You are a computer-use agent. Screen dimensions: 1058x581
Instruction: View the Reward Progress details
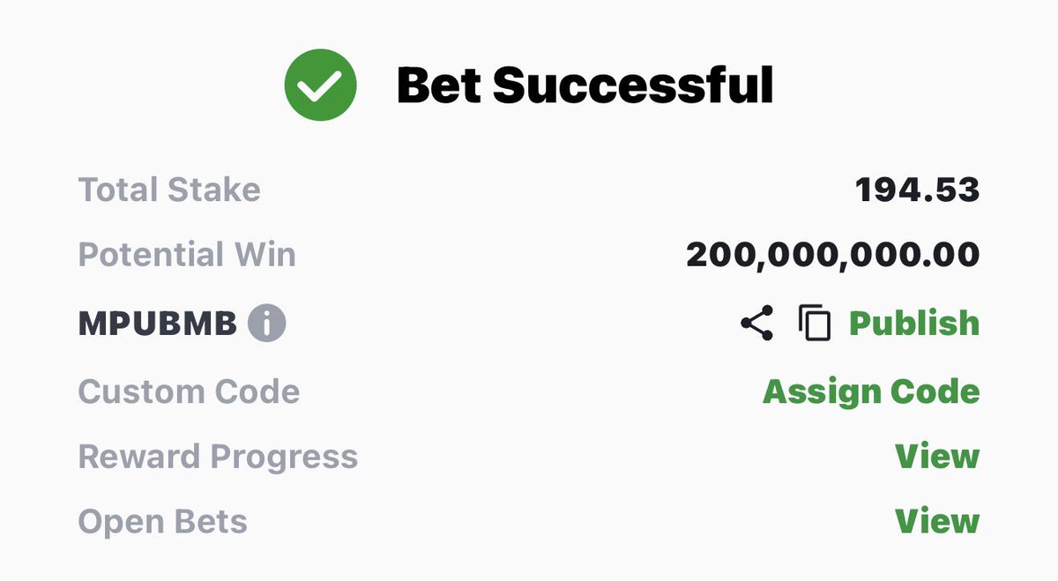[937, 457]
